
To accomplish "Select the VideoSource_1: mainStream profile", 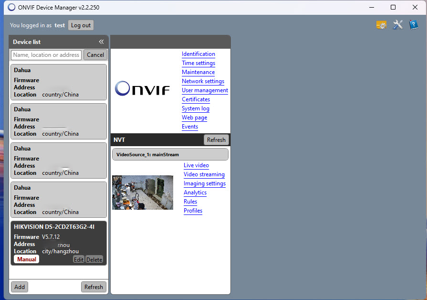I will coord(170,154).
